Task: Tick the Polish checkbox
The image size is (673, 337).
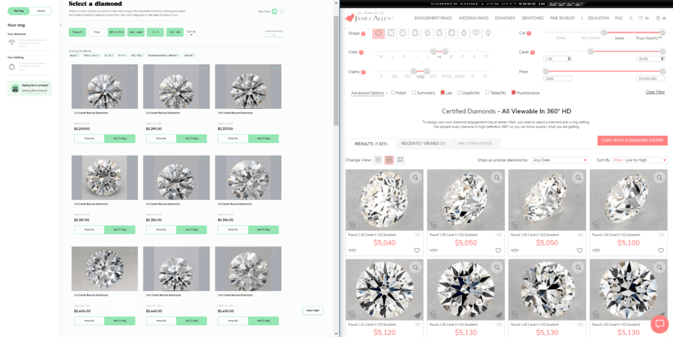Action: tap(393, 92)
